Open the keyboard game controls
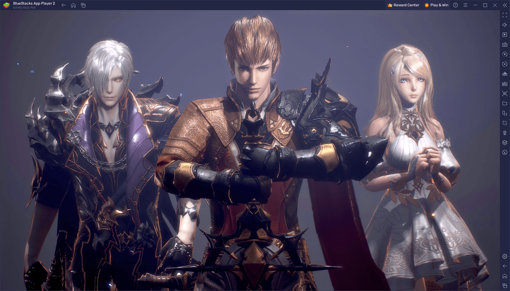 tap(505, 44)
